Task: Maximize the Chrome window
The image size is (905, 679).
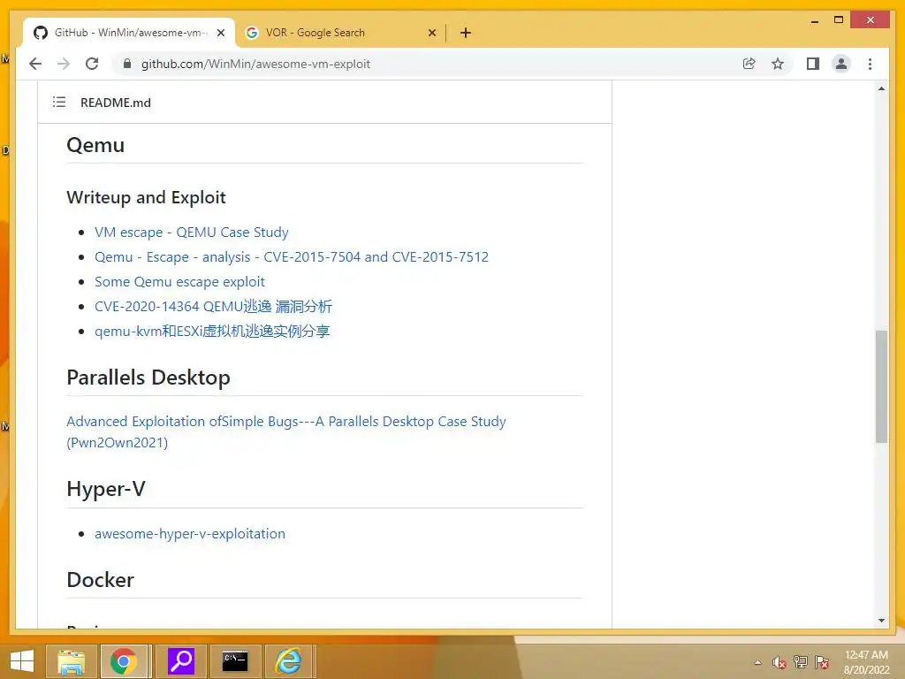Action: click(x=839, y=20)
